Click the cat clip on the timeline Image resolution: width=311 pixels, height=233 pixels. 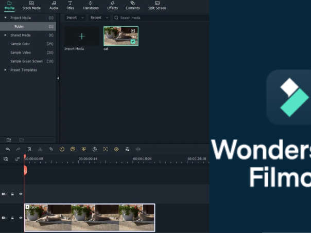(x=89, y=218)
